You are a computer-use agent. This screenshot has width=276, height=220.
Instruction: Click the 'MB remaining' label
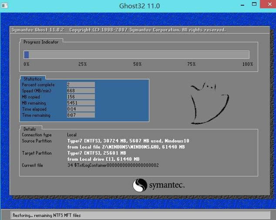[34, 103]
